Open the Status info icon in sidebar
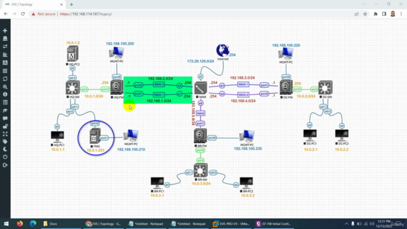The height and width of the screenshot is (229, 407). pos(5,95)
